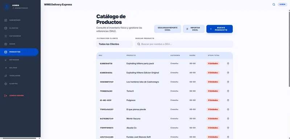
Task: Click Chokolha category in Mente Vacuna row
Action: pos(174,118)
